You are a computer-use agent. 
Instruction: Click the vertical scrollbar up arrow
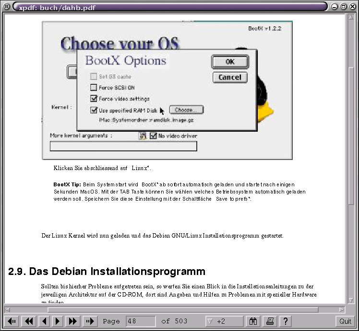[351, 18]
